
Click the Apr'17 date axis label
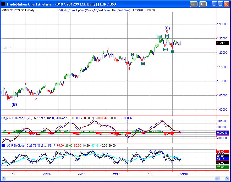click(48, 174)
